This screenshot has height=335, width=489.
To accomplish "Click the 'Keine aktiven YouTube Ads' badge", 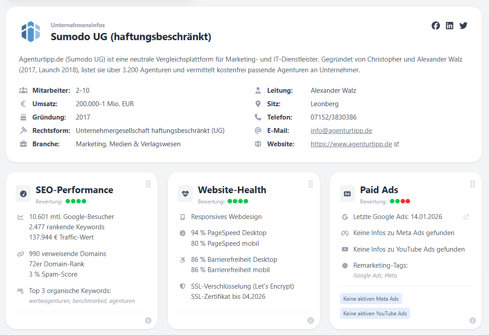I will (x=375, y=314).
